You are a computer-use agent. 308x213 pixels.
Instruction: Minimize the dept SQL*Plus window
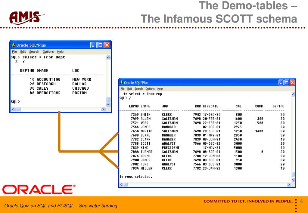[94, 45]
